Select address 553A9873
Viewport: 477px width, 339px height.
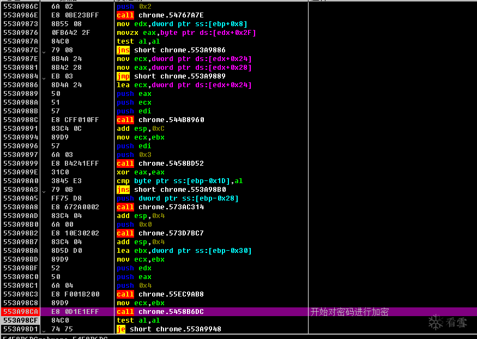click(21, 24)
